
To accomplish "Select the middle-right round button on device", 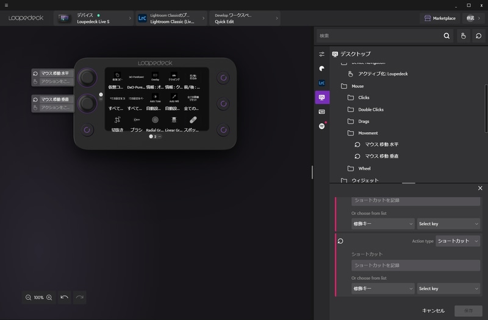I will coord(223,103).
